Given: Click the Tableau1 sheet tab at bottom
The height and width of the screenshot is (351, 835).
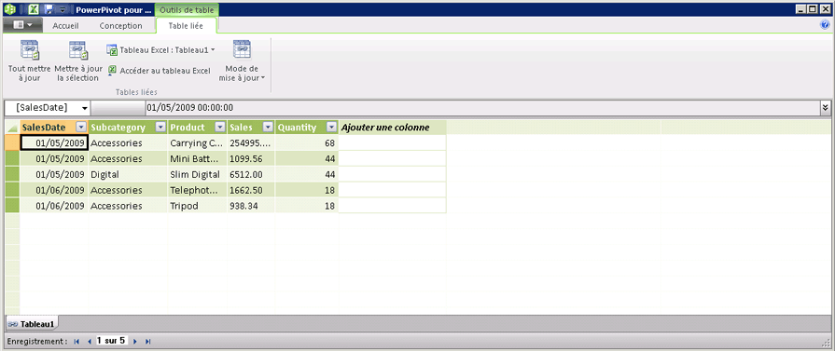Looking at the screenshot, I should coord(33,324).
